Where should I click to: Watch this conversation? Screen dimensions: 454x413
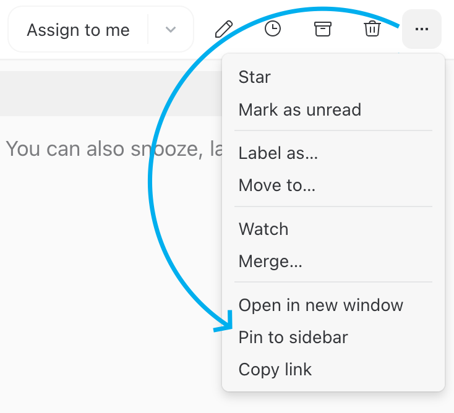[x=263, y=229]
